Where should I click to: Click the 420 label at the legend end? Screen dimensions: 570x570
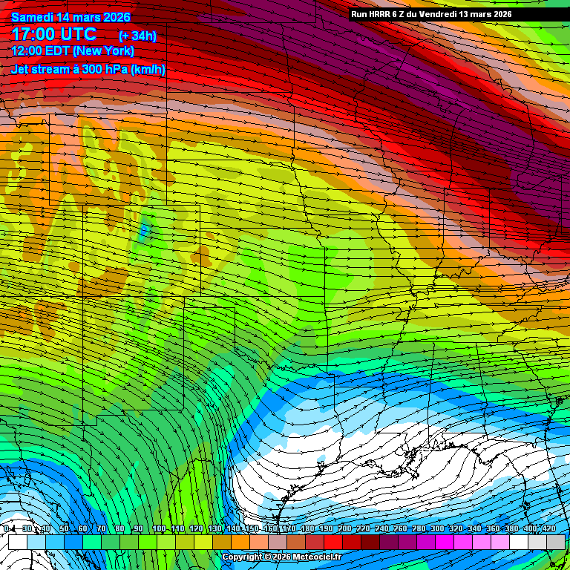548,528
